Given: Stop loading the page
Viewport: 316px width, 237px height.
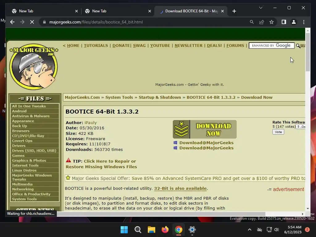Looking at the screenshot, I should (32, 22).
